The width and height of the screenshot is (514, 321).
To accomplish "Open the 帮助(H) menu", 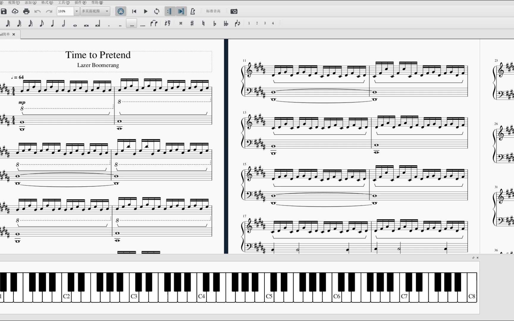I will coord(97,2).
